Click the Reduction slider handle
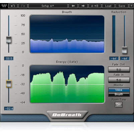134x135 pixels. click(124, 50)
